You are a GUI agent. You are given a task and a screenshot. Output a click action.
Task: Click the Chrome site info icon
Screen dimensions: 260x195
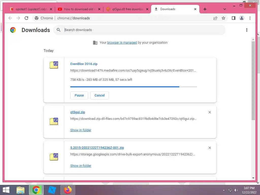pos(37,18)
